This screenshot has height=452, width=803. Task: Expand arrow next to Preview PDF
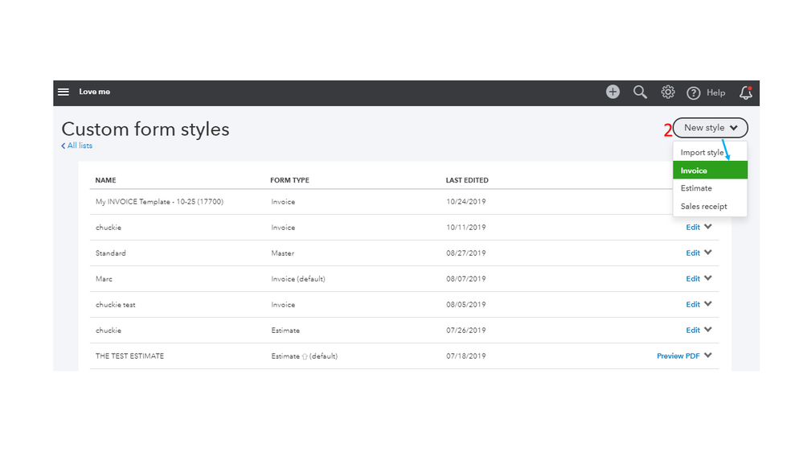tap(708, 355)
